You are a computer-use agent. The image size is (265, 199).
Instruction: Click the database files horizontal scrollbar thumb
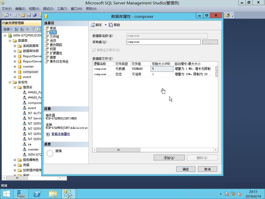tap(118, 150)
